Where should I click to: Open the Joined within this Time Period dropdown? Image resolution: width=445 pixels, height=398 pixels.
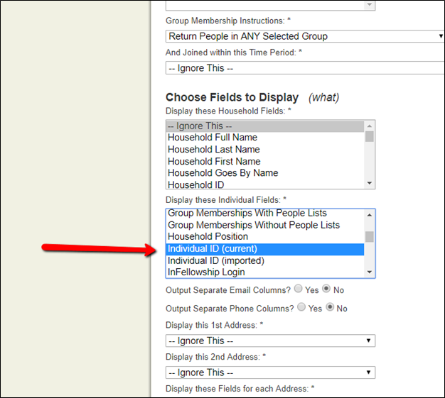coord(305,68)
